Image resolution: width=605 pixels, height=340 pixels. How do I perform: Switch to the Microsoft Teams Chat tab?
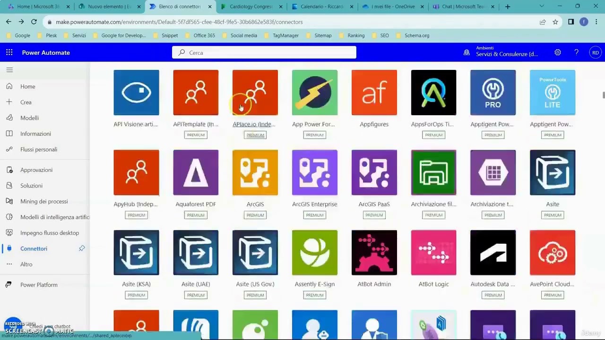point(463,7)
